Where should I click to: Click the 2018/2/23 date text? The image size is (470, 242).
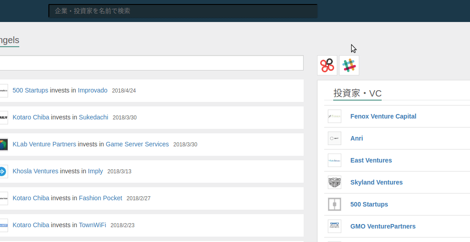pos(122,225)
